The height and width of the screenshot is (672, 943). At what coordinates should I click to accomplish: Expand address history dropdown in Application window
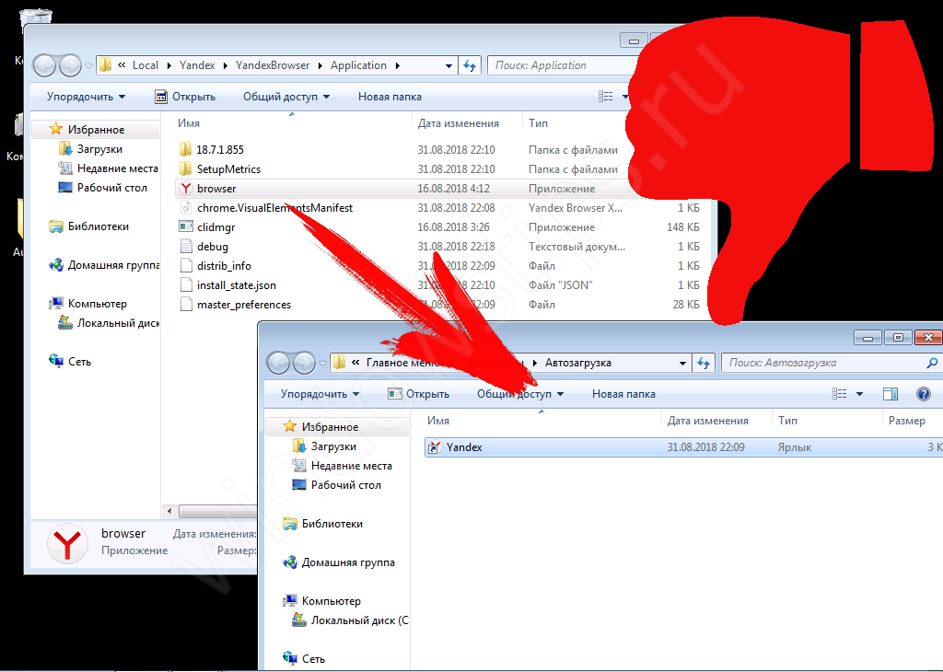click(x=448, y=66)
